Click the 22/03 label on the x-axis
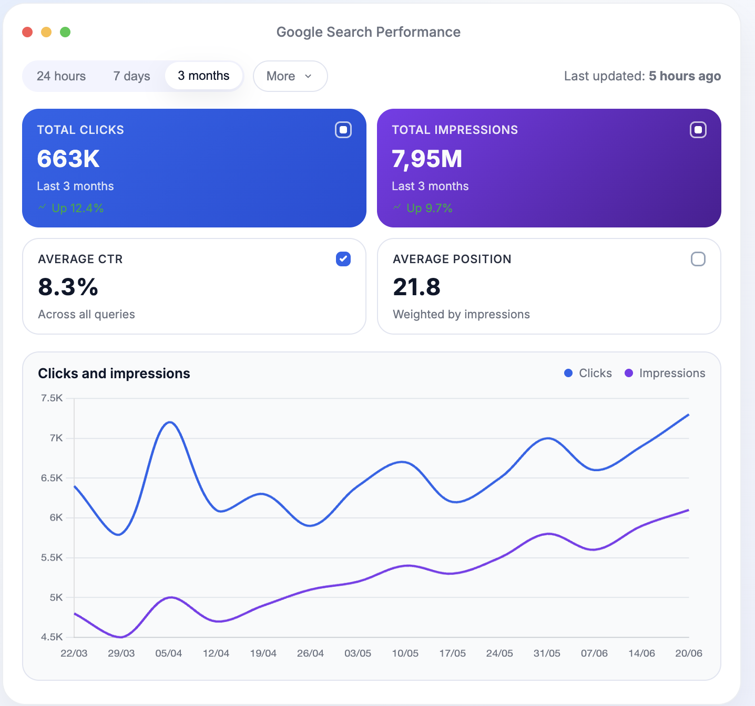This screenshot has width=755, height=706. (x=74, y=653)
